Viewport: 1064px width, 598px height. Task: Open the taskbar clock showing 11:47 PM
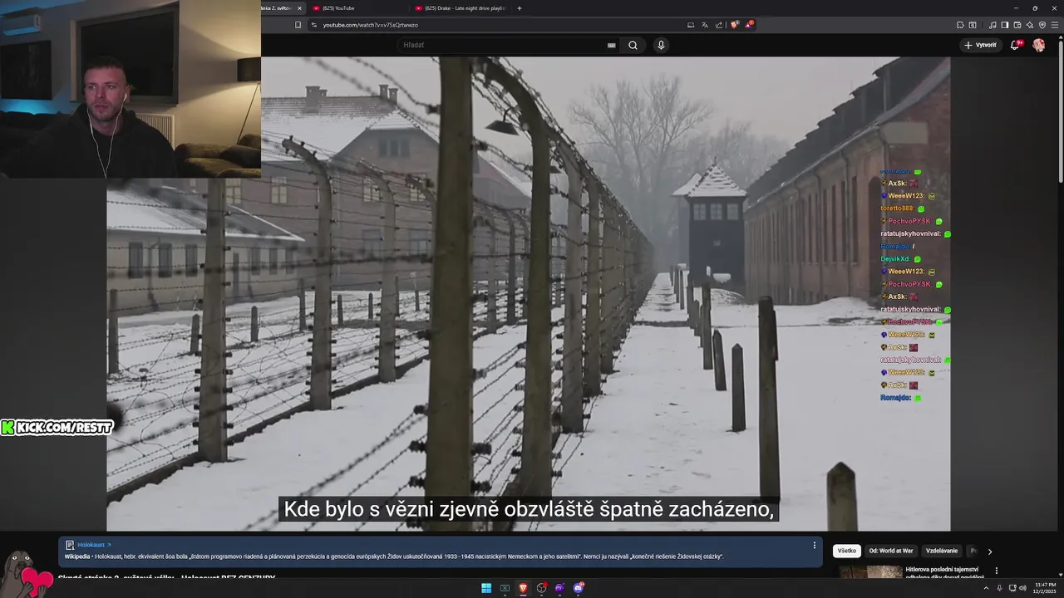coord(1045,588)
